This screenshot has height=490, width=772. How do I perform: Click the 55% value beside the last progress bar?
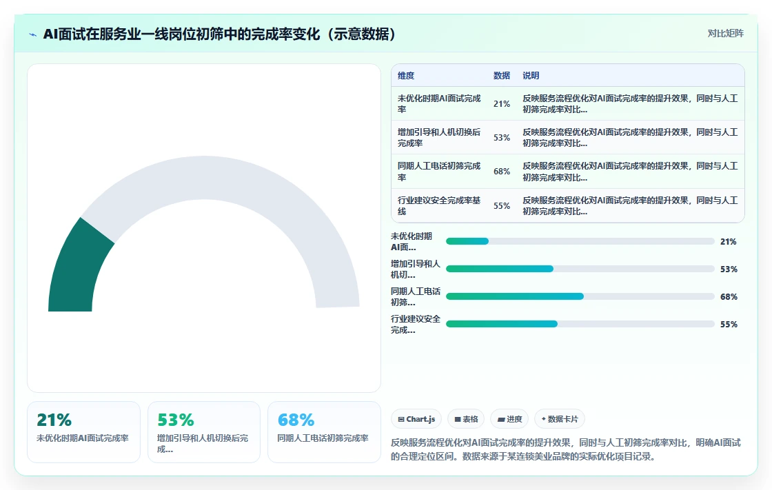tap(729, 325)
